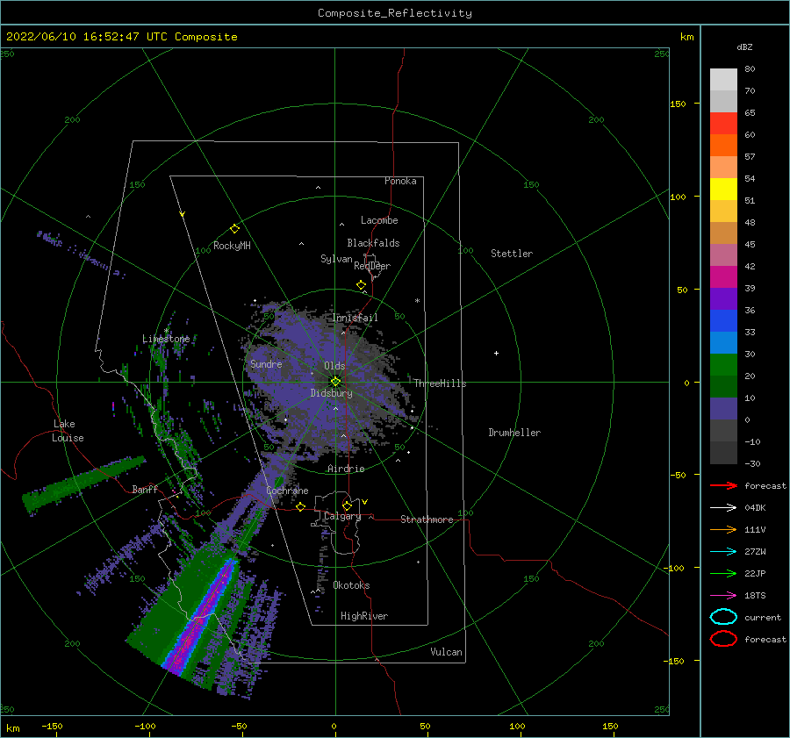
Task: Click the Didsbury city label
Action: pyautogui.click(x=331, y=393)
